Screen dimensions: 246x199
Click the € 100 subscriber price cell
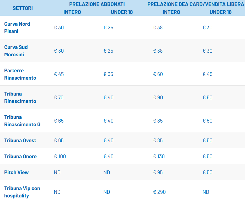pyautogui.click(x=60, y=156)
